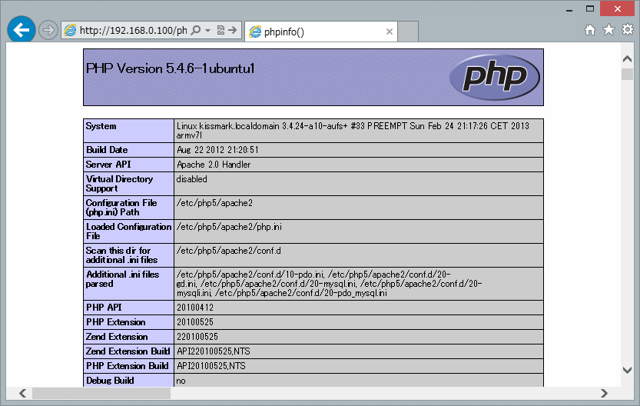
Task: Click the PHP logo image
Action: (x=495, y=77)
